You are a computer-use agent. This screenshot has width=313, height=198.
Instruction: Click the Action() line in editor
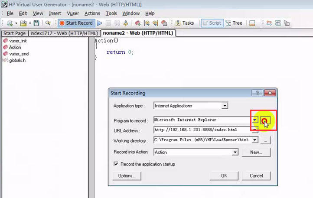(x=106, y=41)
